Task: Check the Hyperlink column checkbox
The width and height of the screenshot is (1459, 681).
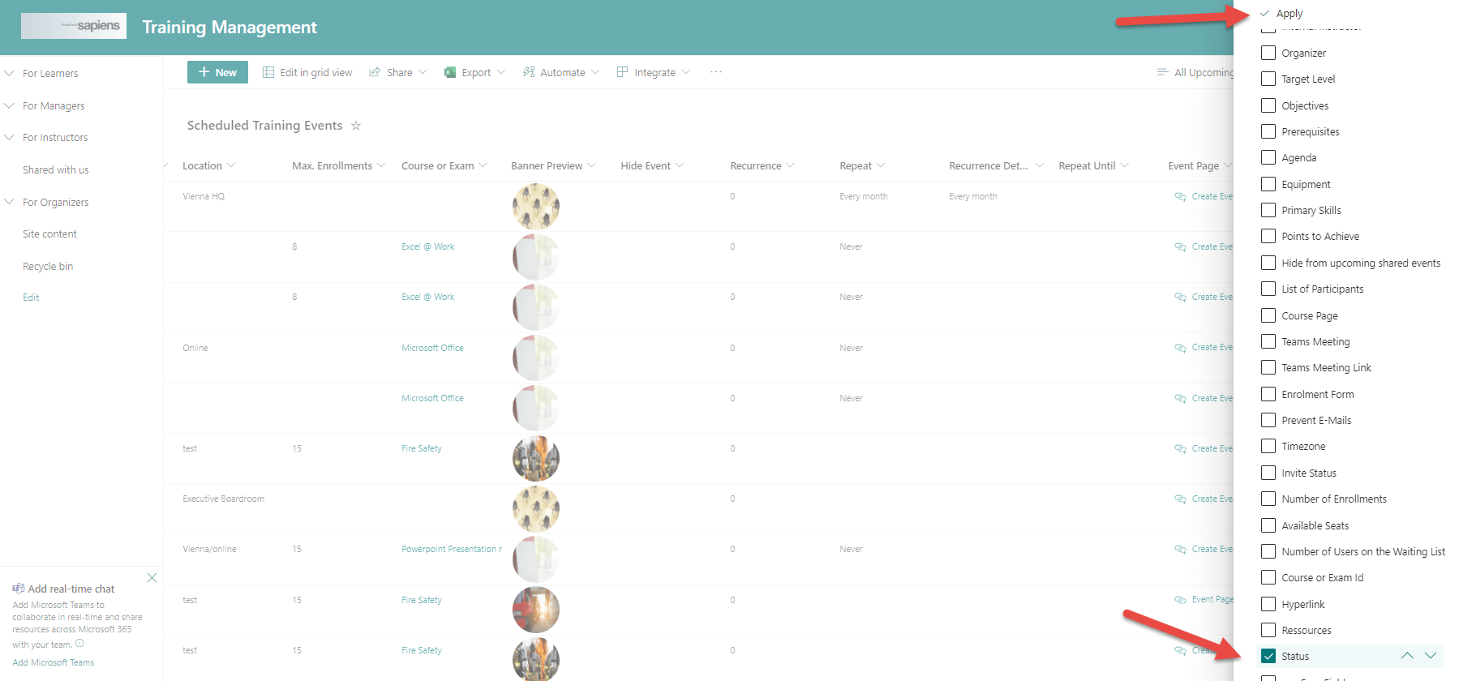Action: coord(1268,604)
